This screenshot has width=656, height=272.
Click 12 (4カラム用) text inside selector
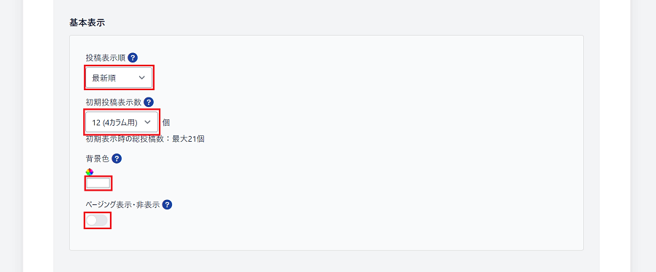coord(114,123)
